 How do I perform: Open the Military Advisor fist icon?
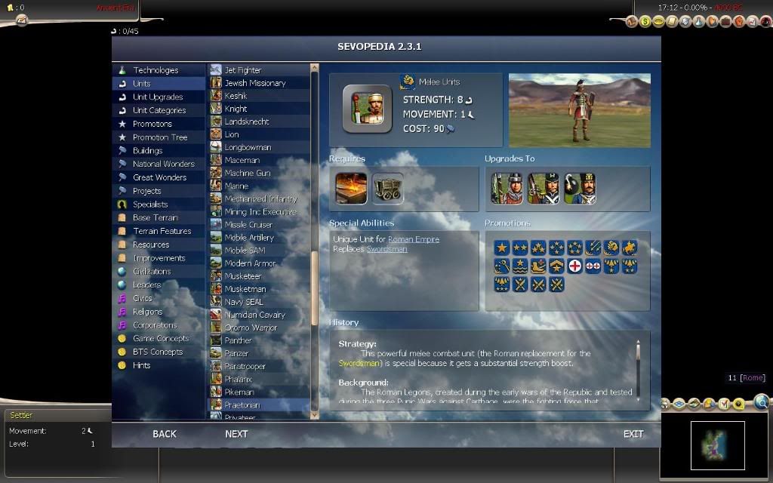tap(739, 21)
